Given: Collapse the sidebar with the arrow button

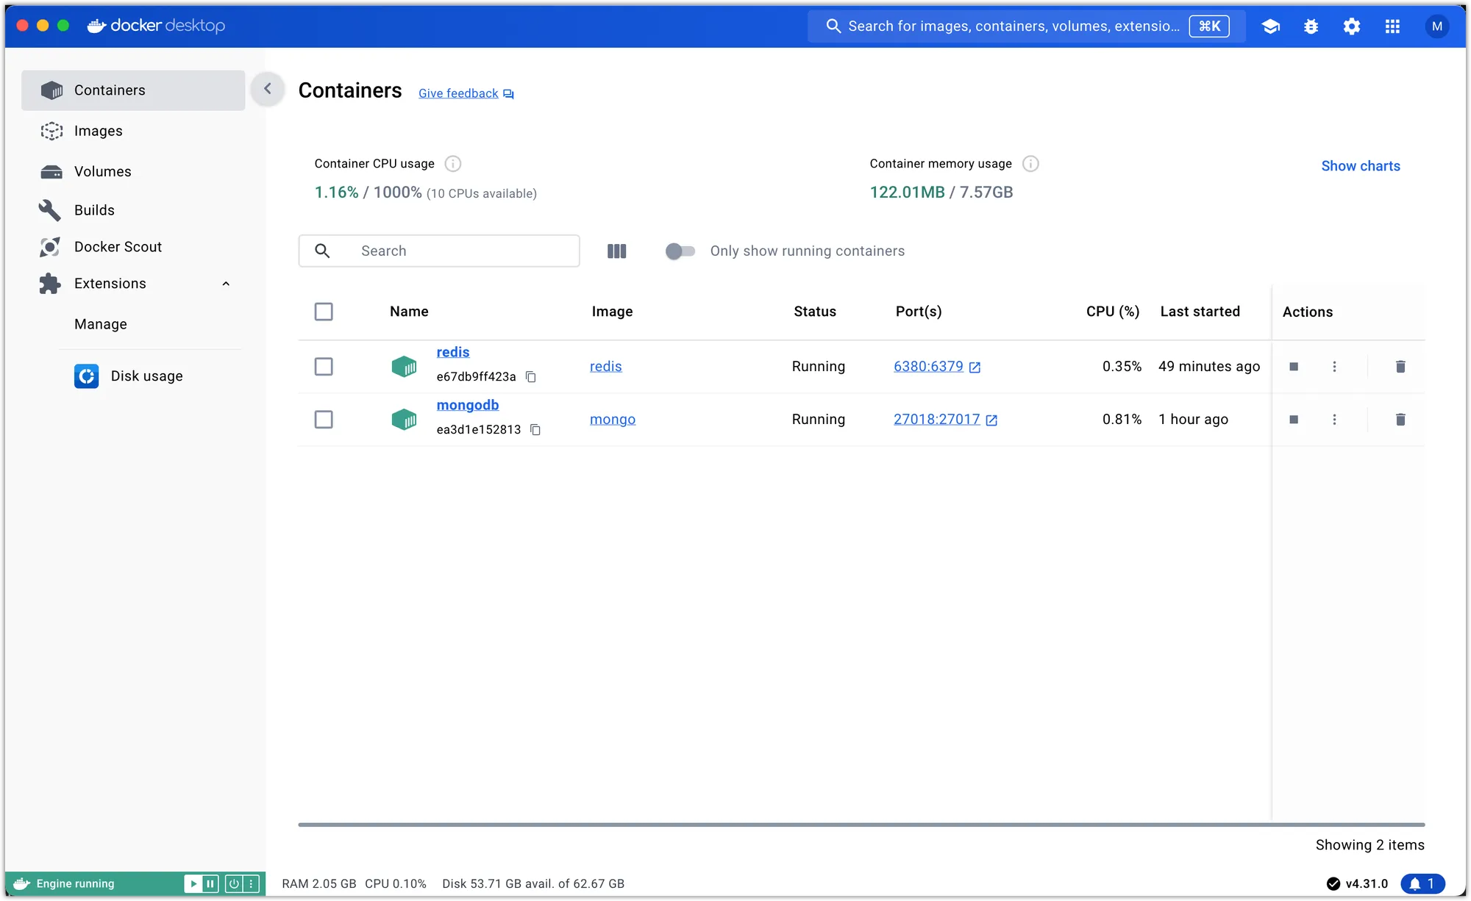Looking at the screenshot, I should 268,89.
